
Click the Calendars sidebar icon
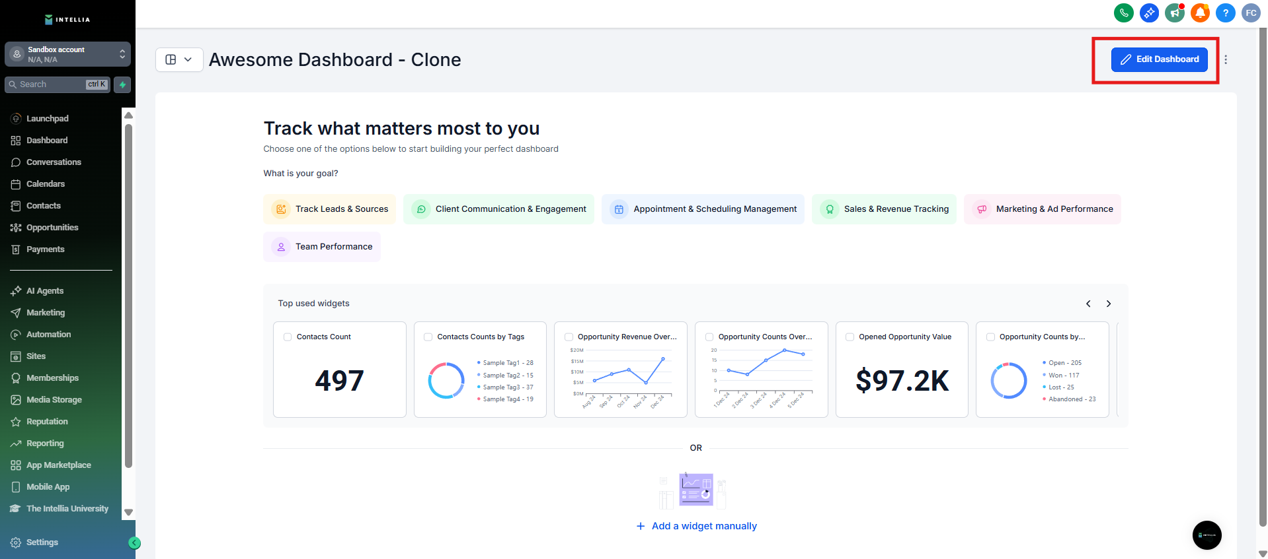(16, 184)
